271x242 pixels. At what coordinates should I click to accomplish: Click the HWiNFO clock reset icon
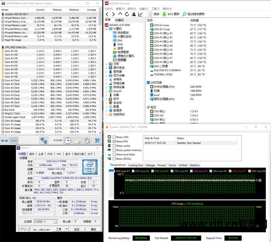click(x=68, y=140)
